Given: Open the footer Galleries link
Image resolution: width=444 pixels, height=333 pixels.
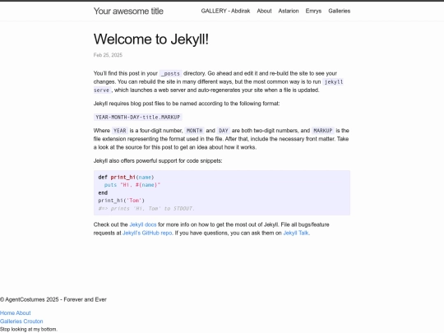Looking at the screenshot, I should (x=11, y=321).
